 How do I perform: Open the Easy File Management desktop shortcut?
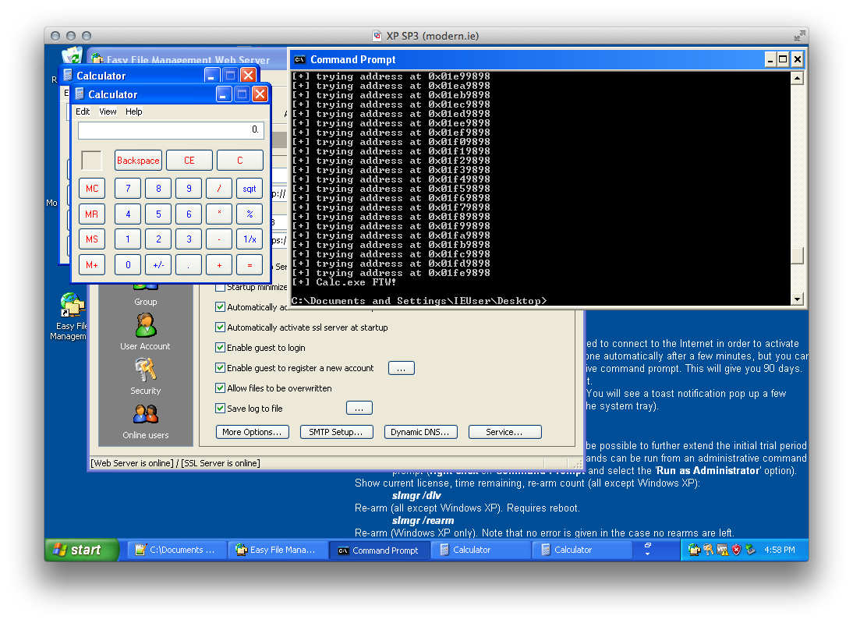[x=72, y=305]
